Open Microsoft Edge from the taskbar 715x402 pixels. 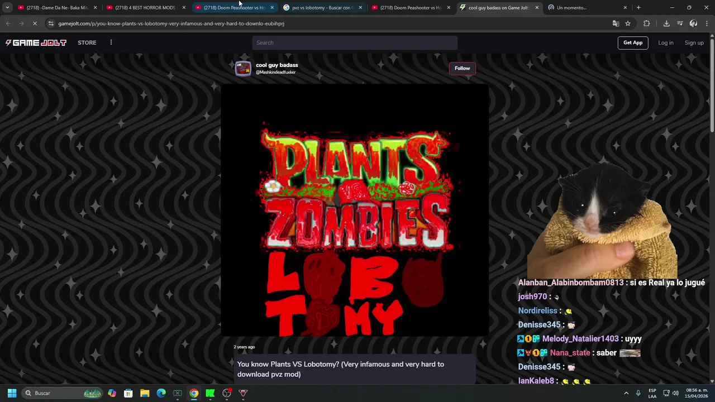(161, 393)
